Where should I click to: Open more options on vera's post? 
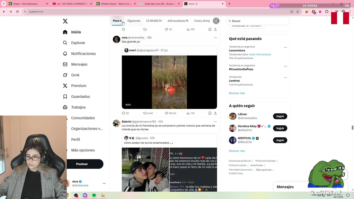(x=215, y=38)
